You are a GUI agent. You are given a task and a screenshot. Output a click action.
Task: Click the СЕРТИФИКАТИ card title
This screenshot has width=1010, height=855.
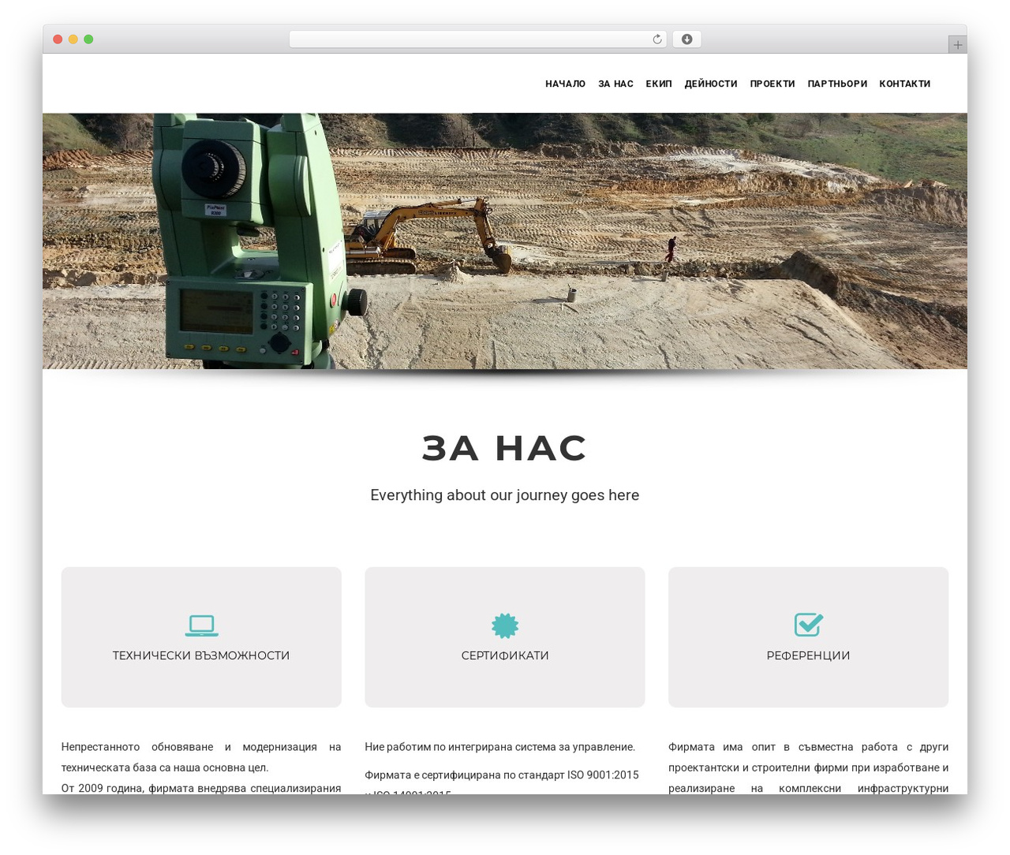pos(505,655)
